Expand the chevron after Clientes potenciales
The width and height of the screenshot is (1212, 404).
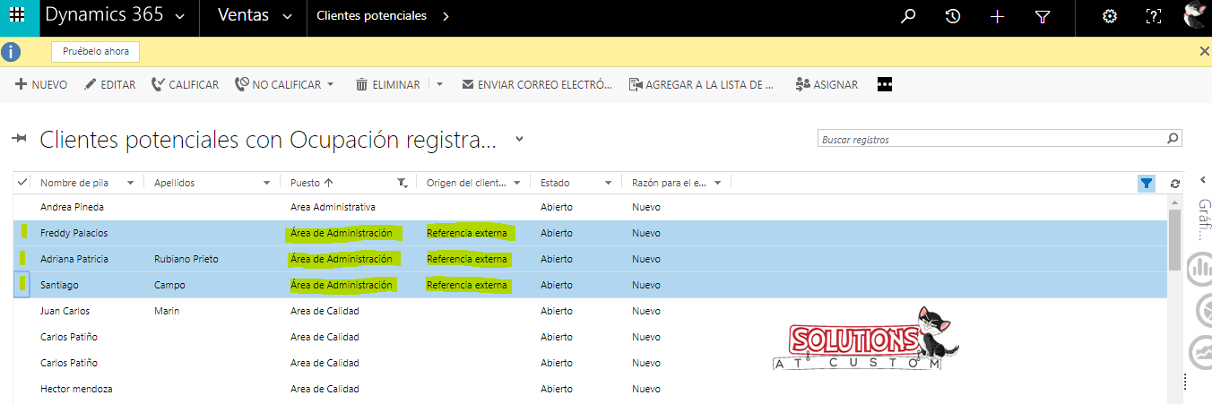click(x=446, y=16)
